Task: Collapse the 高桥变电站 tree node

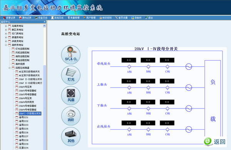Action: tap(6, 45)
